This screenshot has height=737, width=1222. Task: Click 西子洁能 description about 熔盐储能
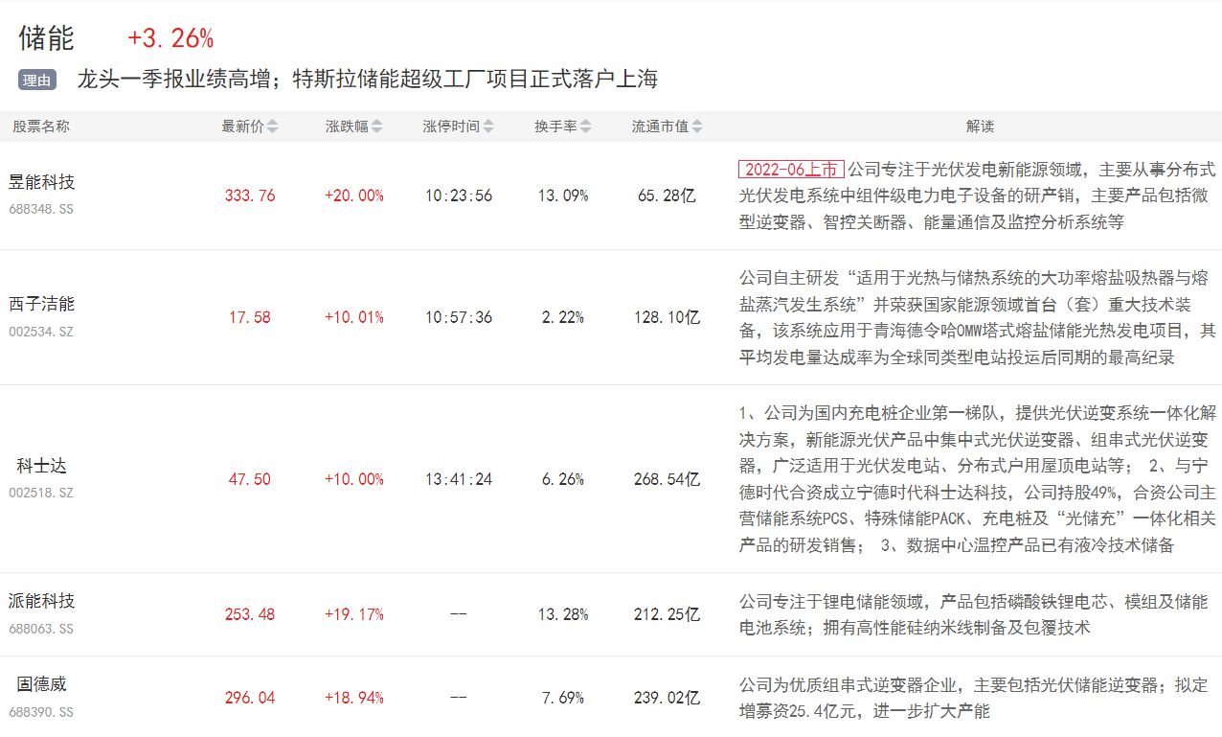[978, 317]
